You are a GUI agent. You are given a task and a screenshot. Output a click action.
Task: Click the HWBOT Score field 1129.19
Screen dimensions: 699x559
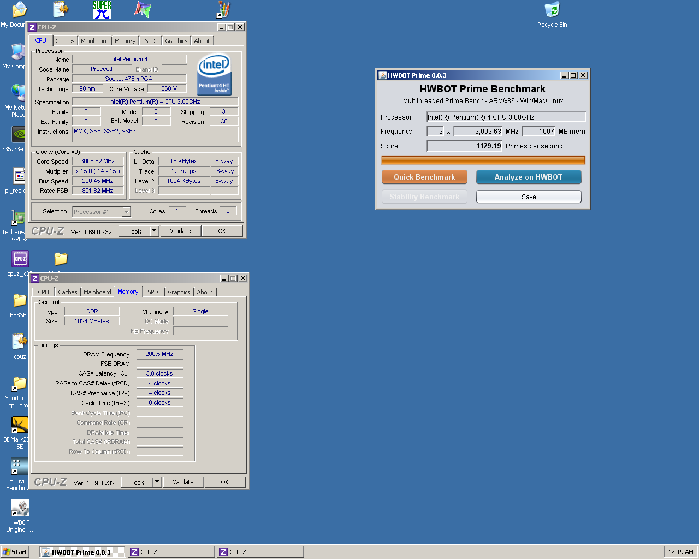[465, 146]
